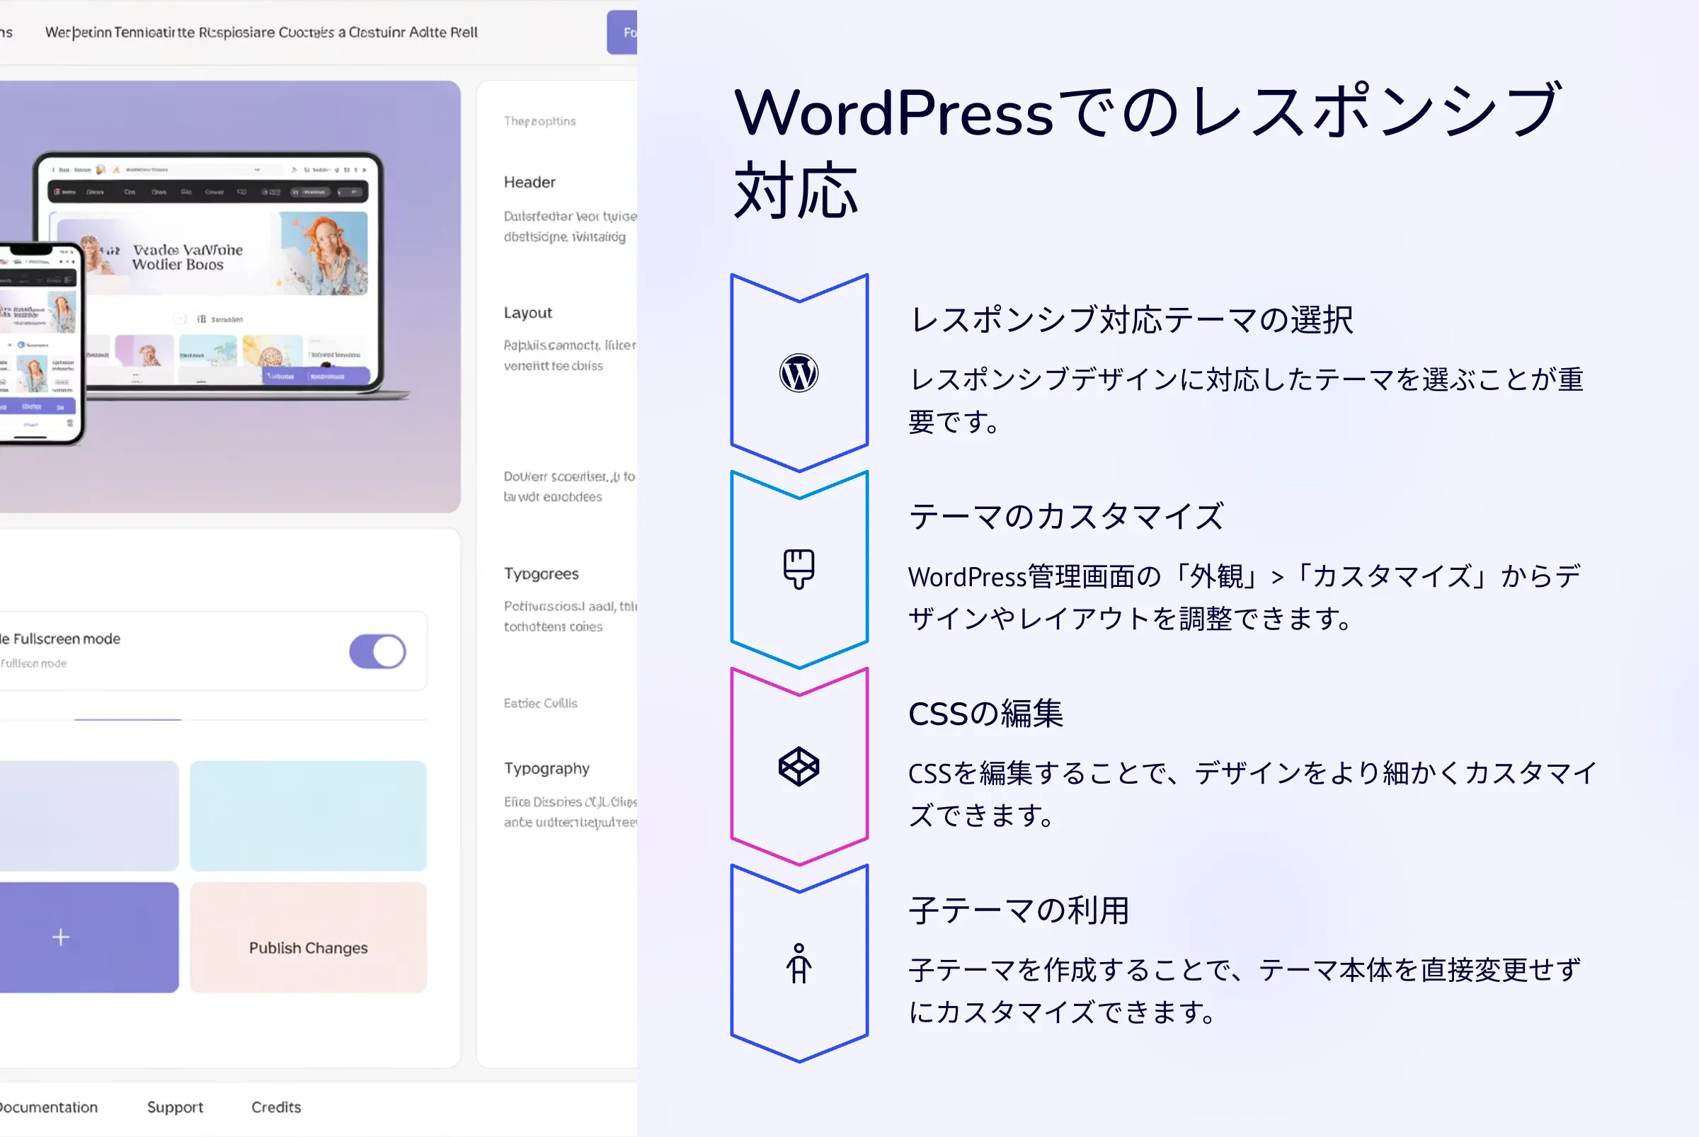This screenshot has height=1137, width=1699.
Task: Click the Eatiec Cullis label
Action: pyautogui.click(x=540, y=704)
